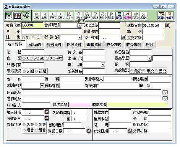Screen dimensions: 180x147
Task: Expand the 會員類別 dropdown
Action: coord(79,25)
